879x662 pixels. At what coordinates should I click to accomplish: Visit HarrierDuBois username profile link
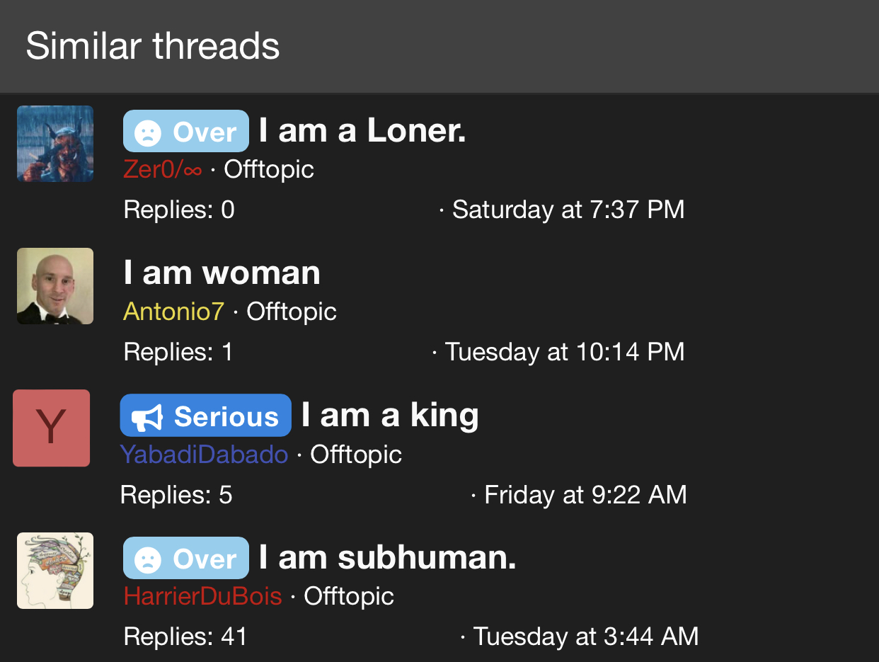click(x=202, y=596)
